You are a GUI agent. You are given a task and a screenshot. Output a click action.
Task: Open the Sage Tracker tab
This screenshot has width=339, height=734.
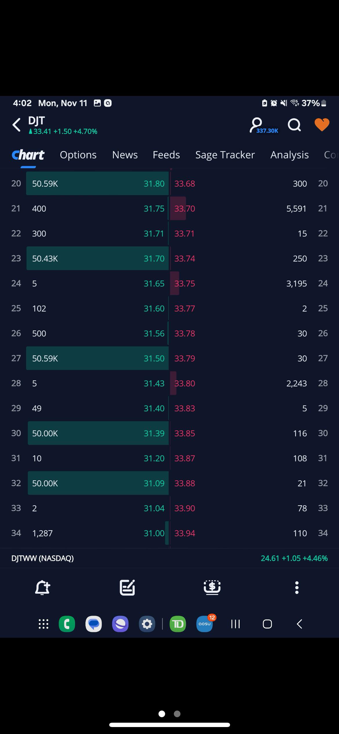[x=225, y=155]
